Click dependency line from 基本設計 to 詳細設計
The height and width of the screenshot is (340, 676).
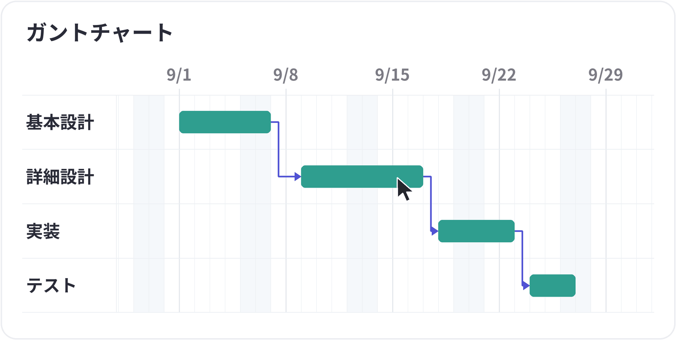click(278, 149)
